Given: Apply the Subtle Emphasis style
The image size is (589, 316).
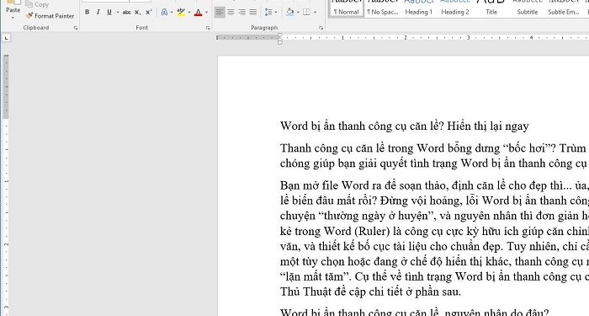Looking at the screenshot, I should point(564,8).
